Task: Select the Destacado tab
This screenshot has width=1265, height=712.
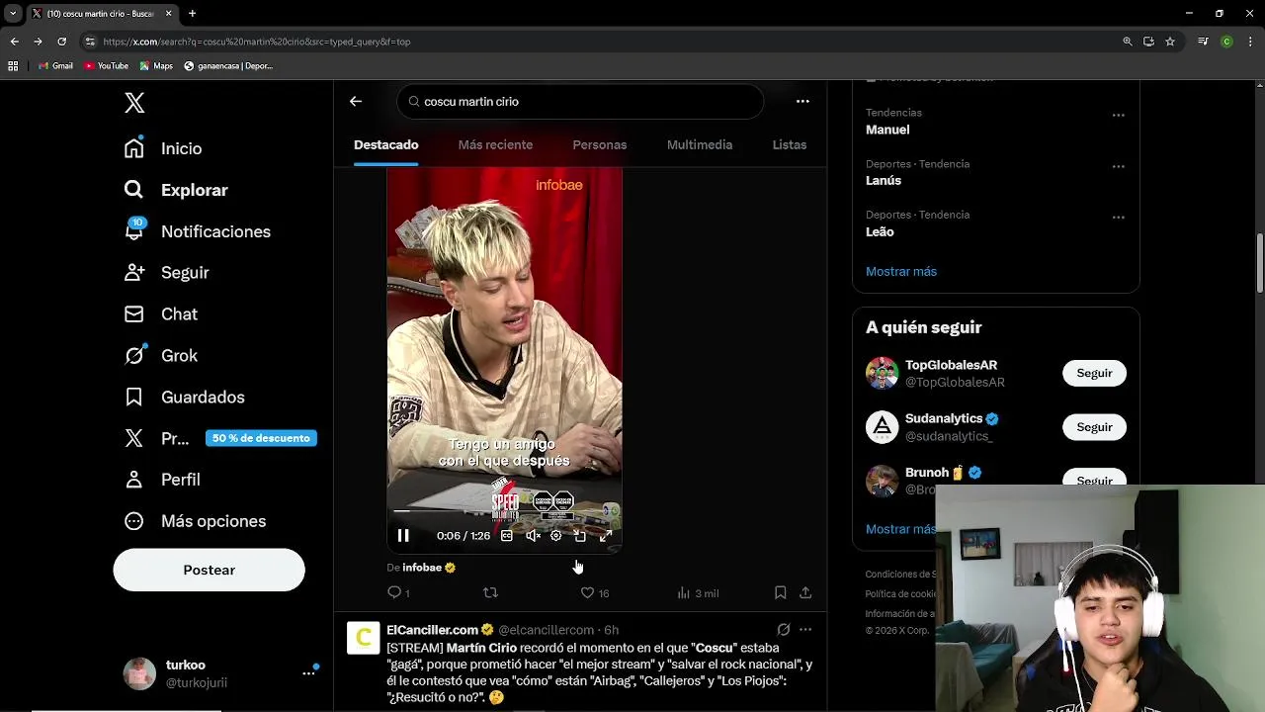Action: [x=386, y=145]
